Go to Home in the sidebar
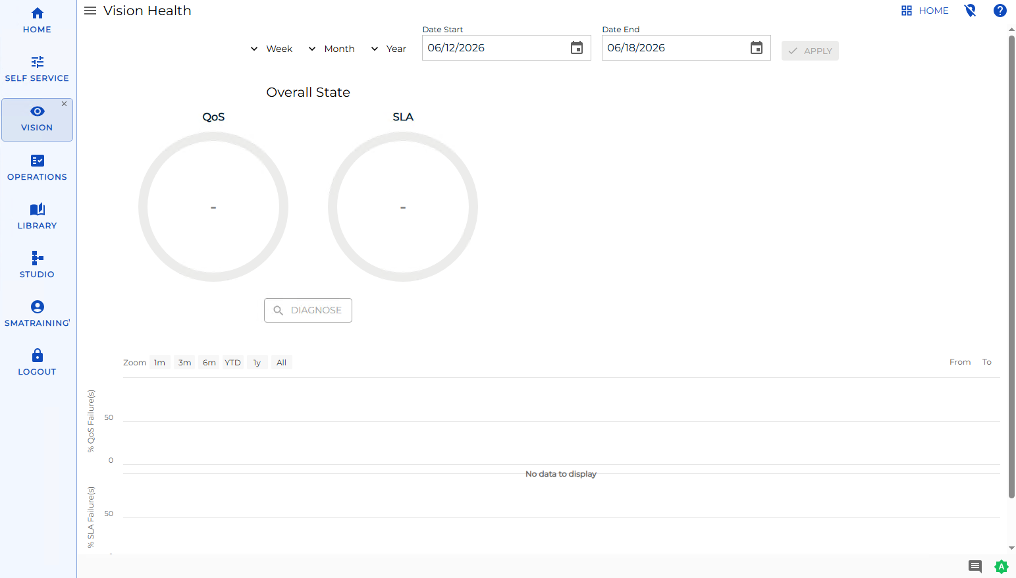This screenshot has width=1016, height=578. click(37, 20)
